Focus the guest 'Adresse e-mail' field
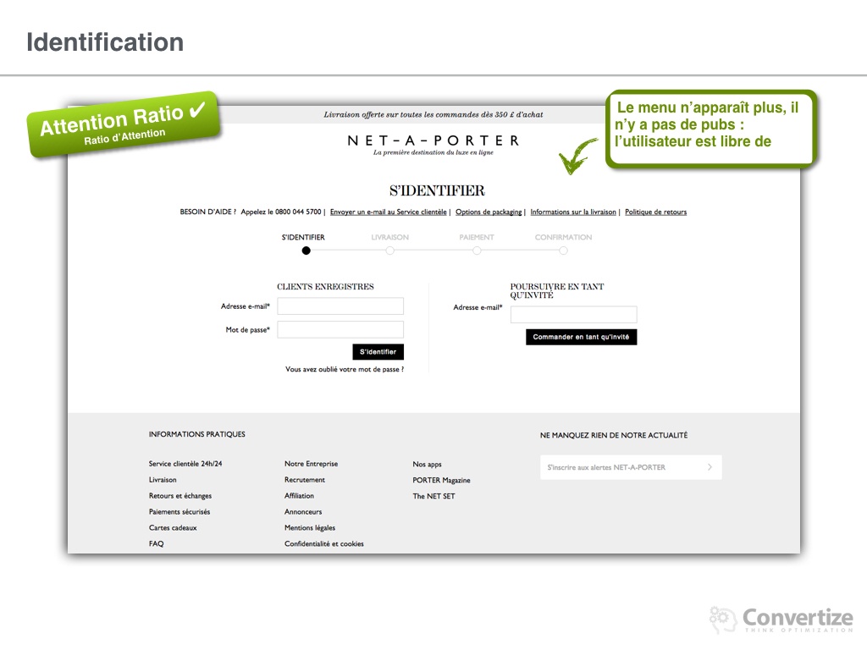Image resolution: width=867 pixels, height=650 pixels. click(x=573, y=315)
